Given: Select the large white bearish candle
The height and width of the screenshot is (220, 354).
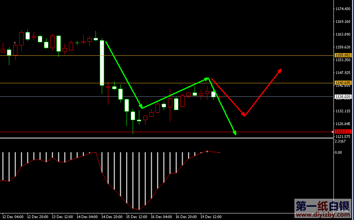Looking at the screenshot, I should tap(102, 62).
